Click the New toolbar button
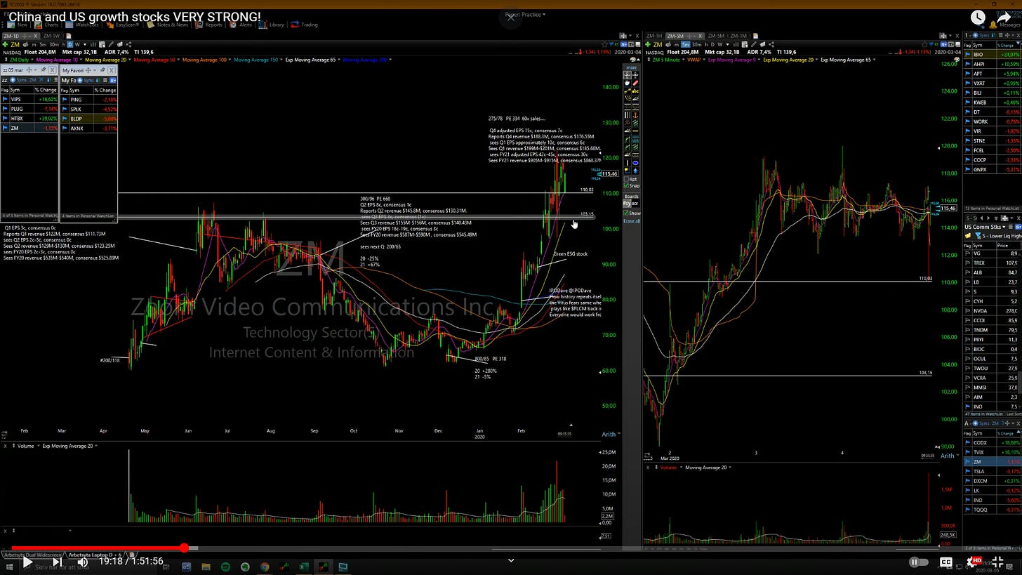Viewport: 1022px width, 575px height. coord(19,25)
